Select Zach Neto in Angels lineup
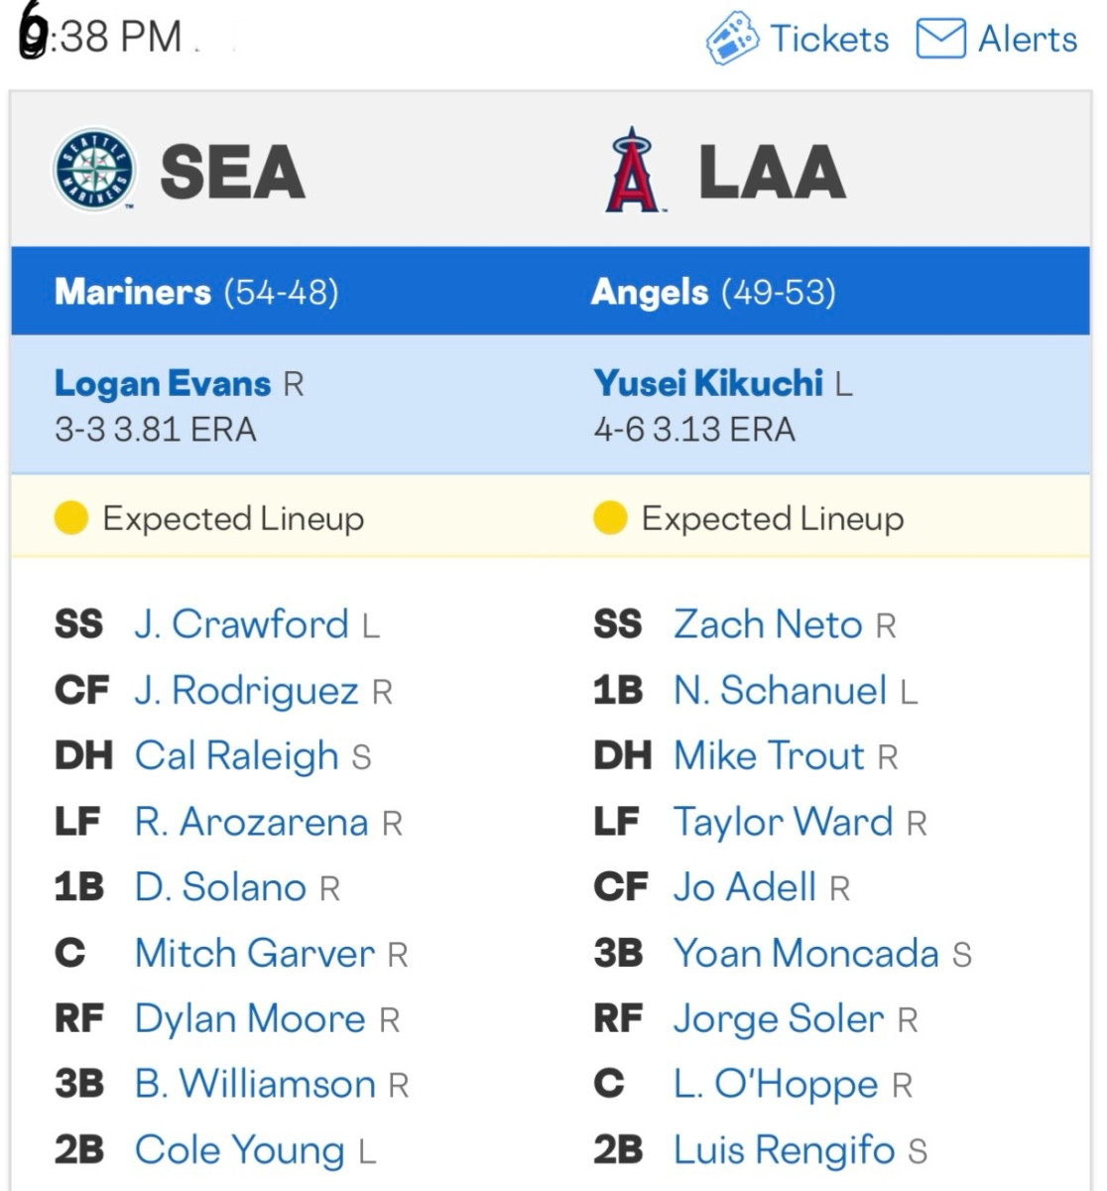The image size is (1107, 1191). tap(768, 625)
